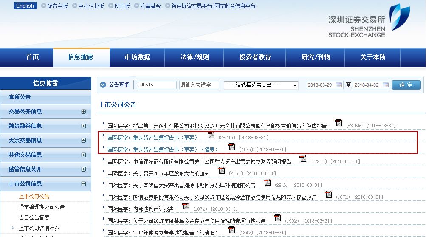
Task: Switch site language with English button
Action: tap(25, 6)
